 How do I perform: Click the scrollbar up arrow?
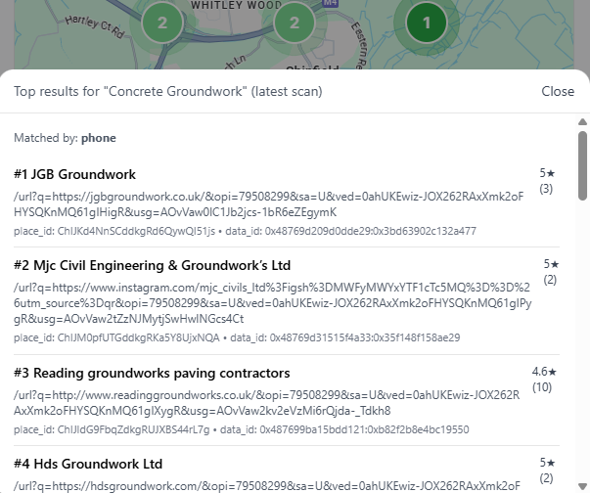582,122
